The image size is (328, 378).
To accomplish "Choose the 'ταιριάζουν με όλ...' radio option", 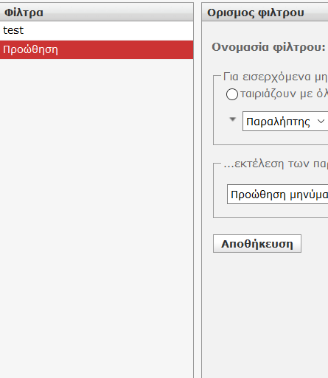I will point(232,94).
